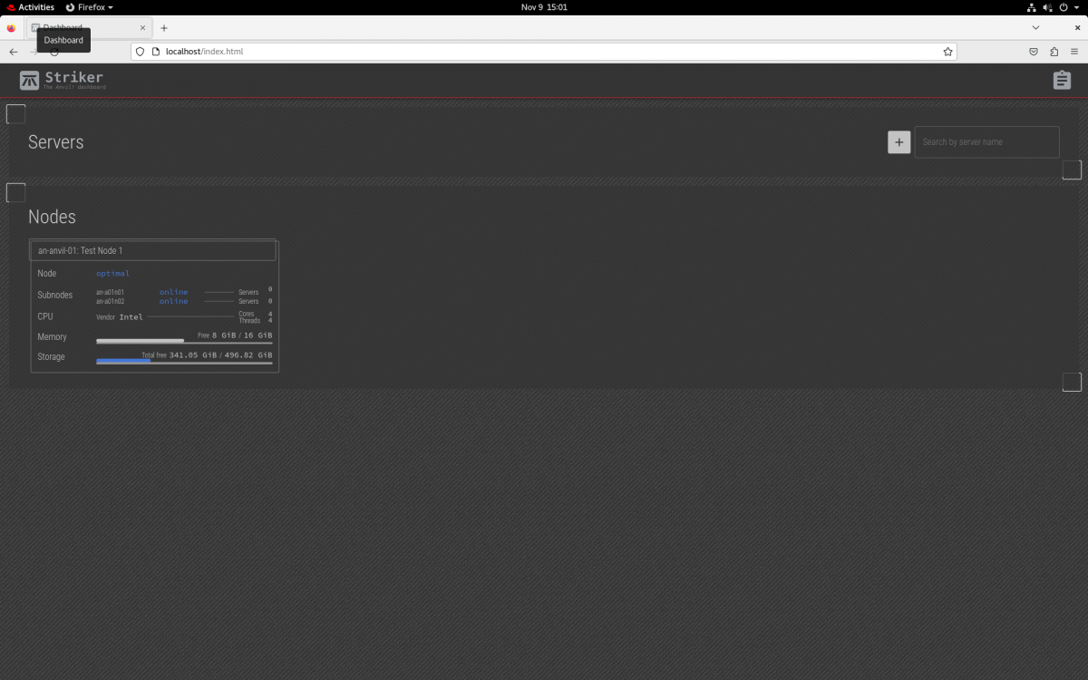Click the Storage usage progress bar
Screen dimensions: 1088x680
click(x=184, y=362)
